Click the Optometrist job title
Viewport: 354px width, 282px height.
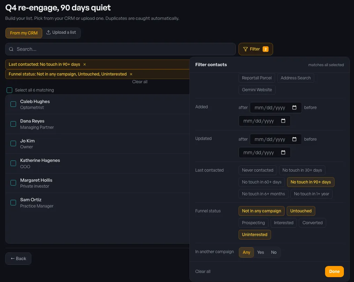32,108
